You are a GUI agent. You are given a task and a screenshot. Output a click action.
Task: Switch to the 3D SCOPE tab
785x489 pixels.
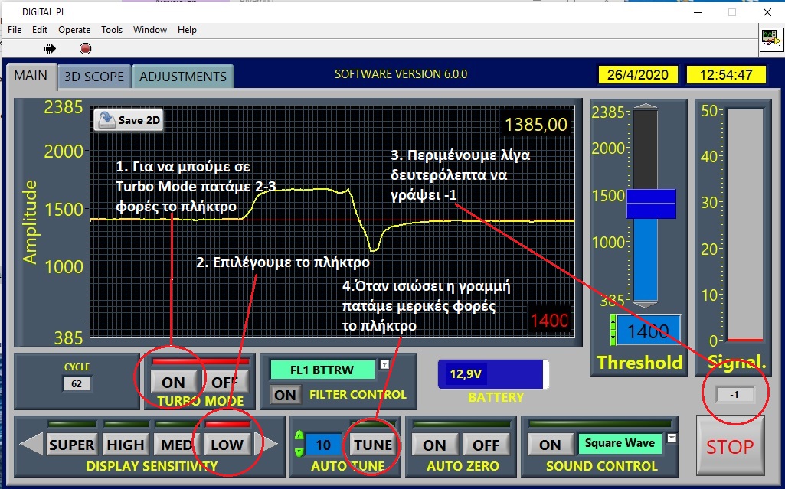pos(93,77)
